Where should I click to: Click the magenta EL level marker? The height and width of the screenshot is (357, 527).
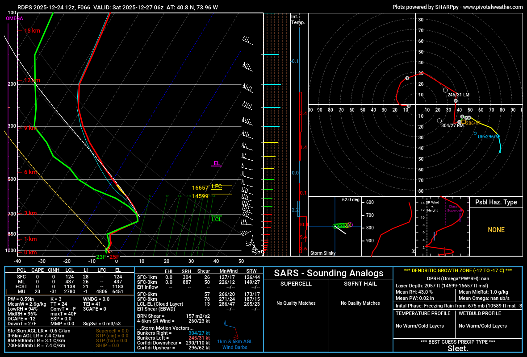coord(217,163)
